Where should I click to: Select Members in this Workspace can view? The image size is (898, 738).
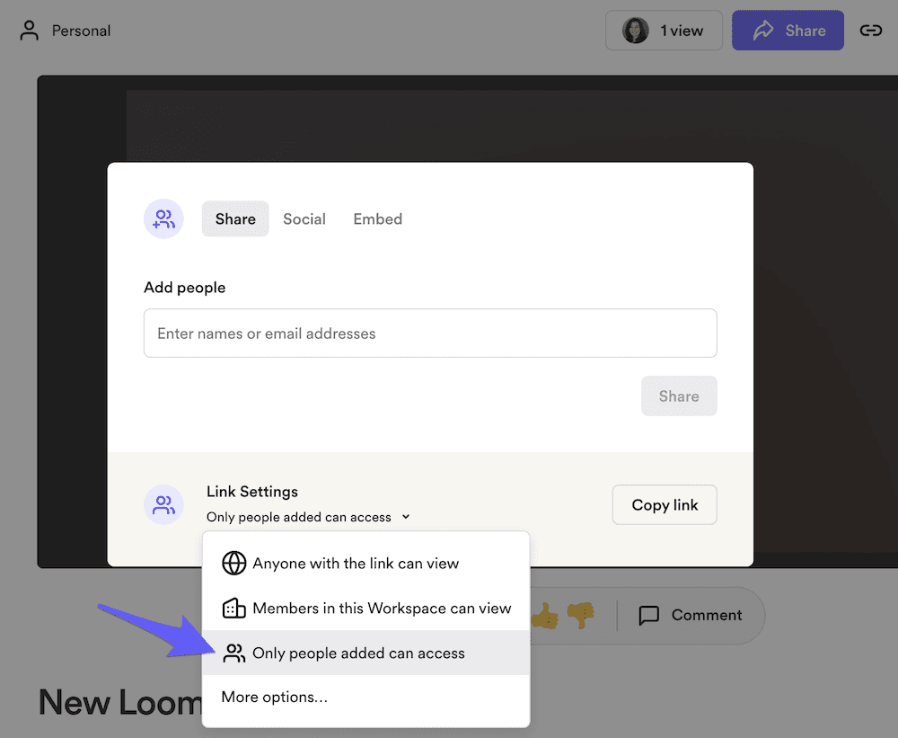tap(382, 609)
